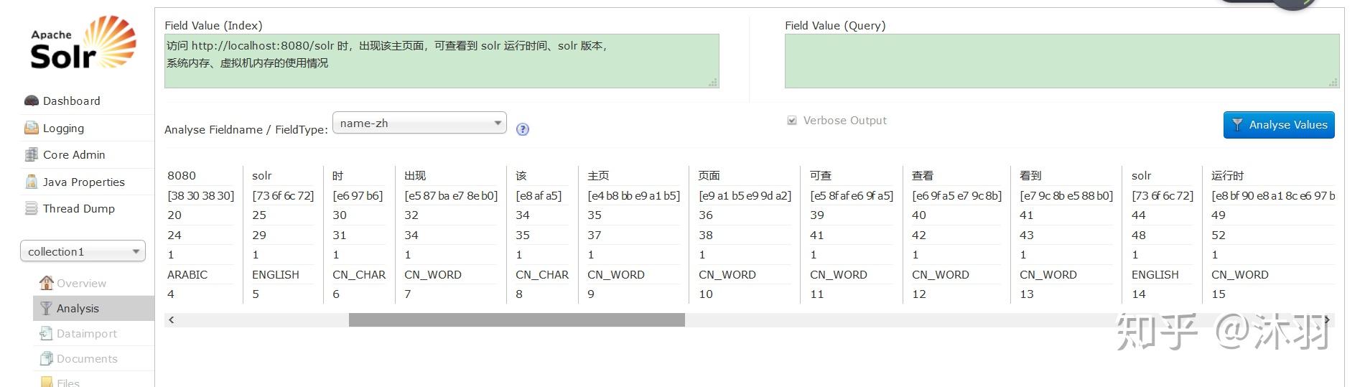Open the Overview house icon
The width and height of the screenshot is (1365, 387).
47,283
